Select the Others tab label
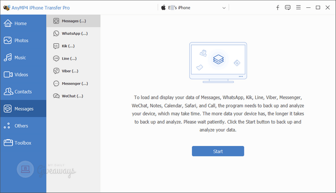The width and height of the screenshot is (336, 193). [21, 126]
